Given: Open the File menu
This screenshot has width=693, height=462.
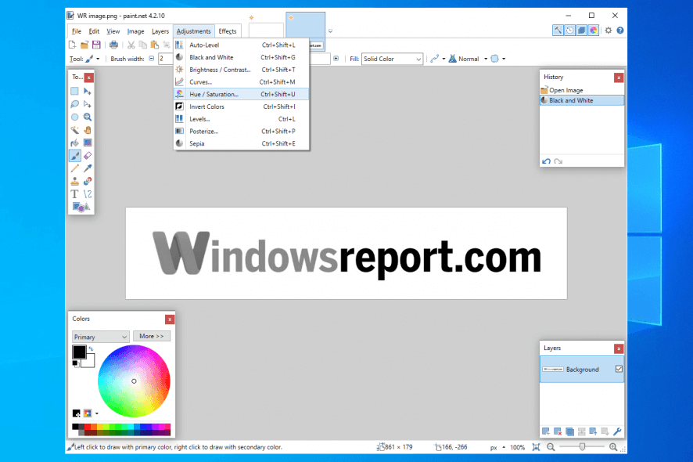Looking at the screenshot, I should pyautogui.click(x=77, y=31).
